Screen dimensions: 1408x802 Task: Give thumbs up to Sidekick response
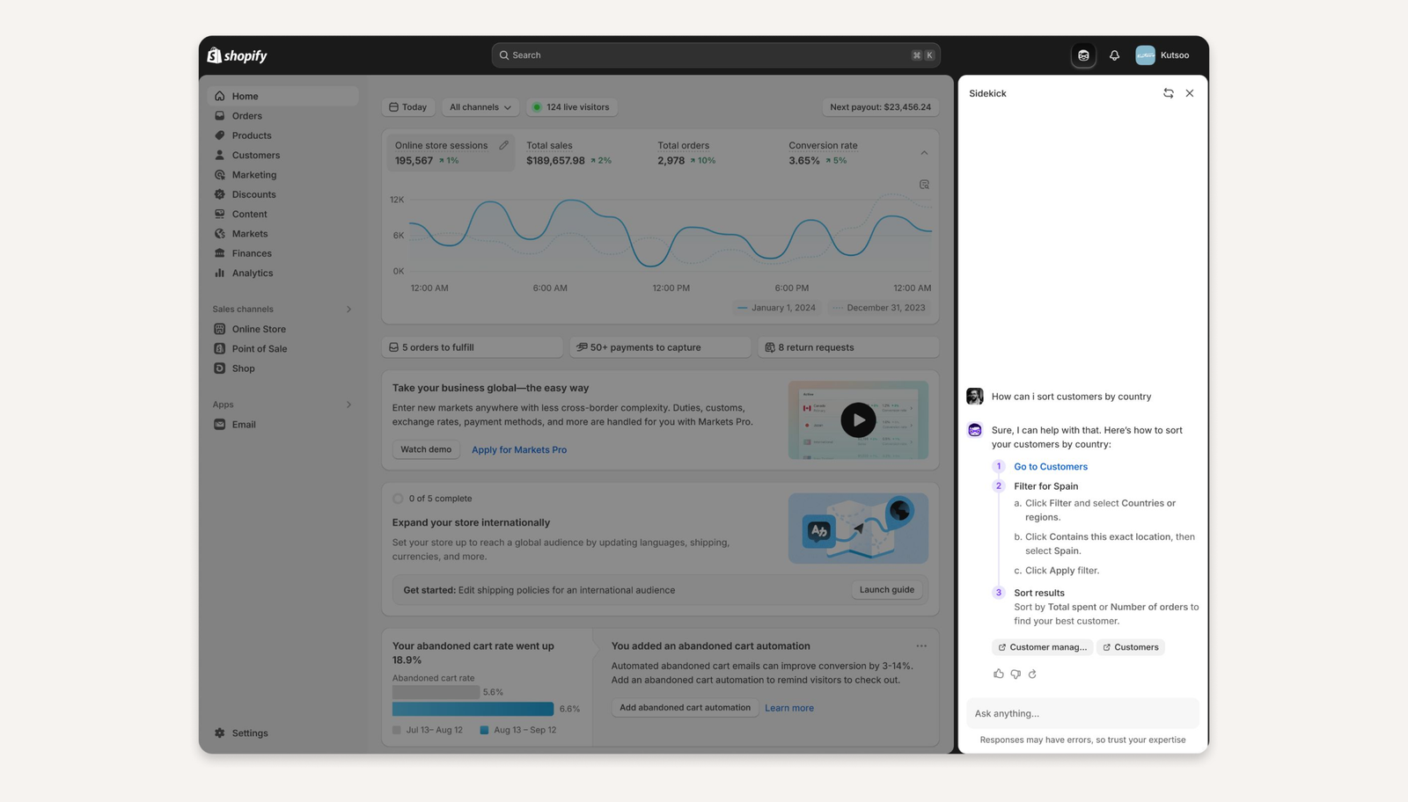click(999, 674)
